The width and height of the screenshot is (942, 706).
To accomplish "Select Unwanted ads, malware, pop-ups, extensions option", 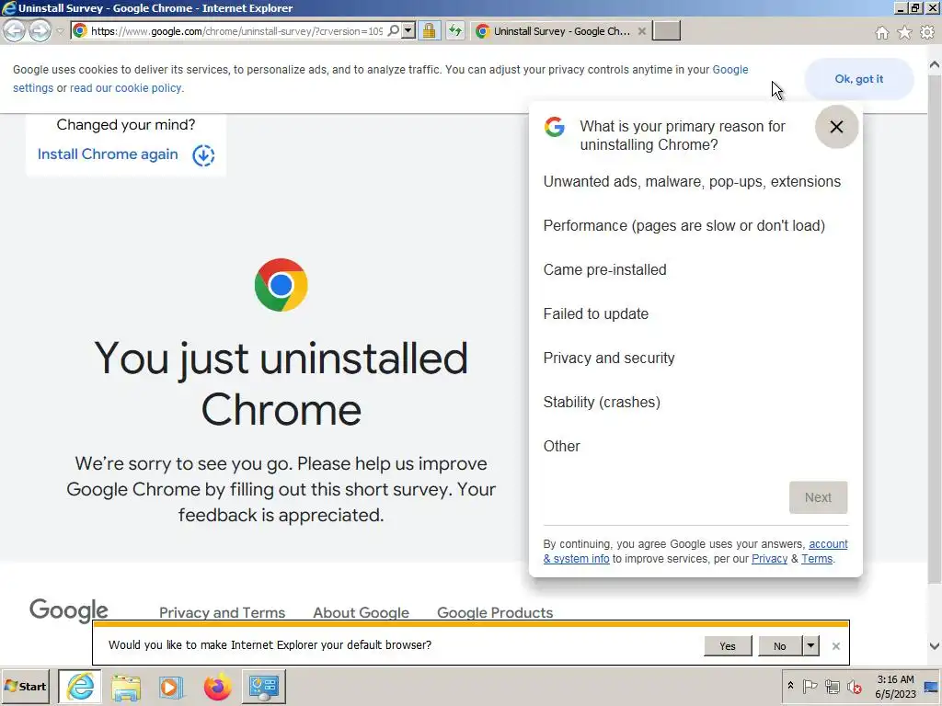I will (x=692, y=181).
